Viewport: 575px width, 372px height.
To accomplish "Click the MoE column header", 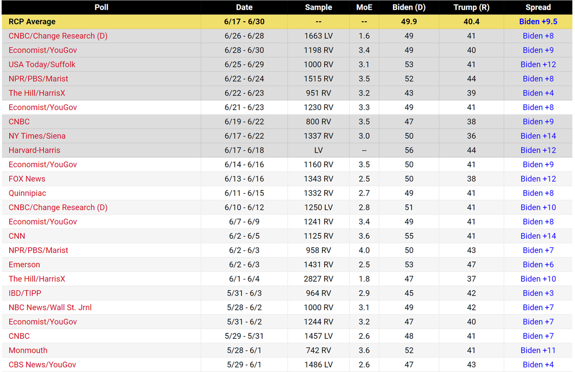I will point(364,7).
